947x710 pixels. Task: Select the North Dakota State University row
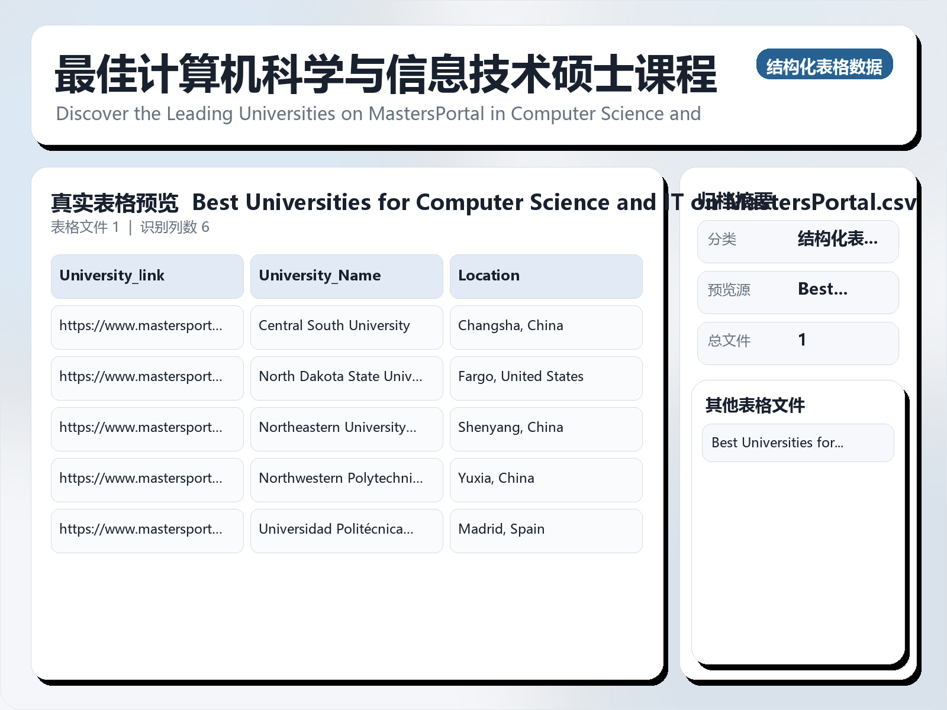coord(346,378)
